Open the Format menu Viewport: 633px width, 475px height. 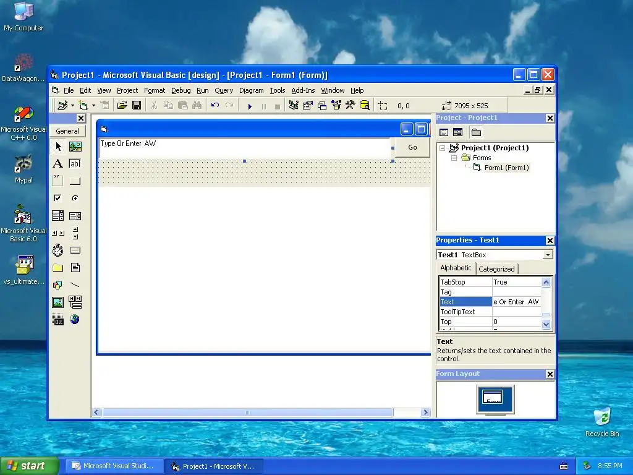tap(155, 90)
